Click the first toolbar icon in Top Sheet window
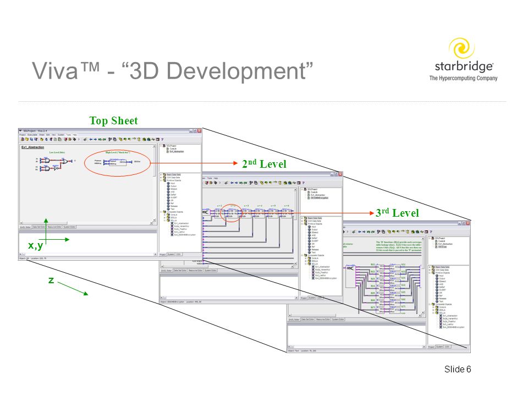 [22, 139]
